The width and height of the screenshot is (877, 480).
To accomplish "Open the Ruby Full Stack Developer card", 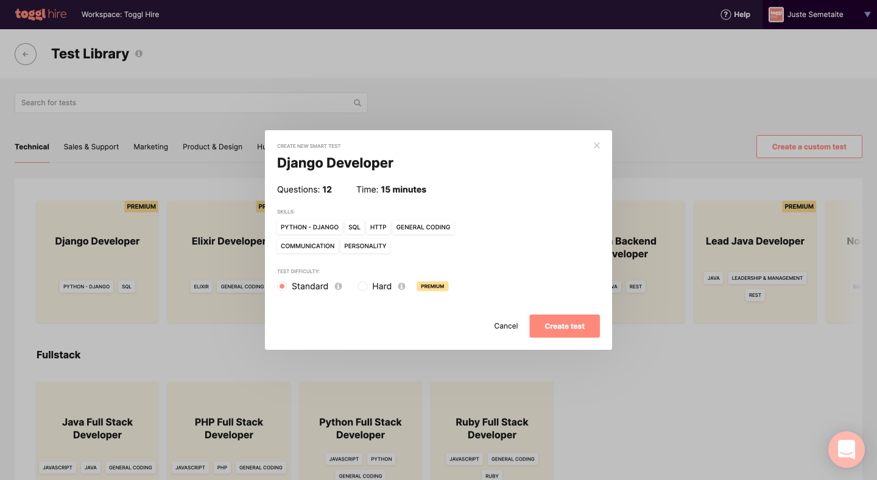I will tap(492, 431).
